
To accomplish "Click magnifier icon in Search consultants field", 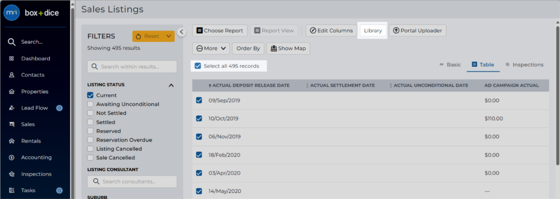I will coord(96,181).
